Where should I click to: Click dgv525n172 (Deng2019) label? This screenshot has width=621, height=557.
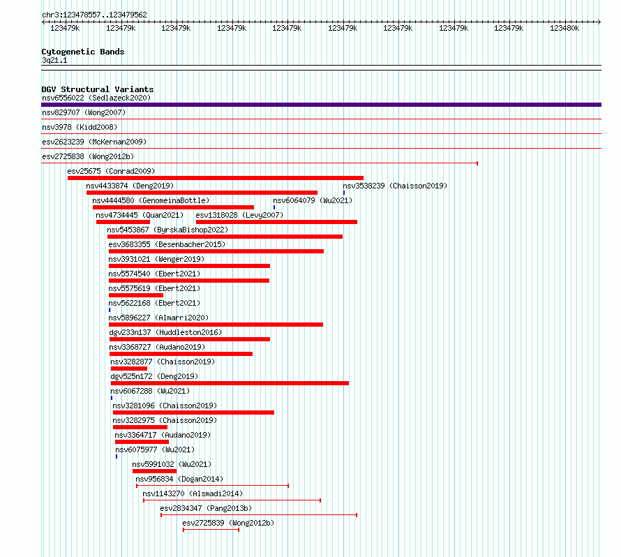154,376
